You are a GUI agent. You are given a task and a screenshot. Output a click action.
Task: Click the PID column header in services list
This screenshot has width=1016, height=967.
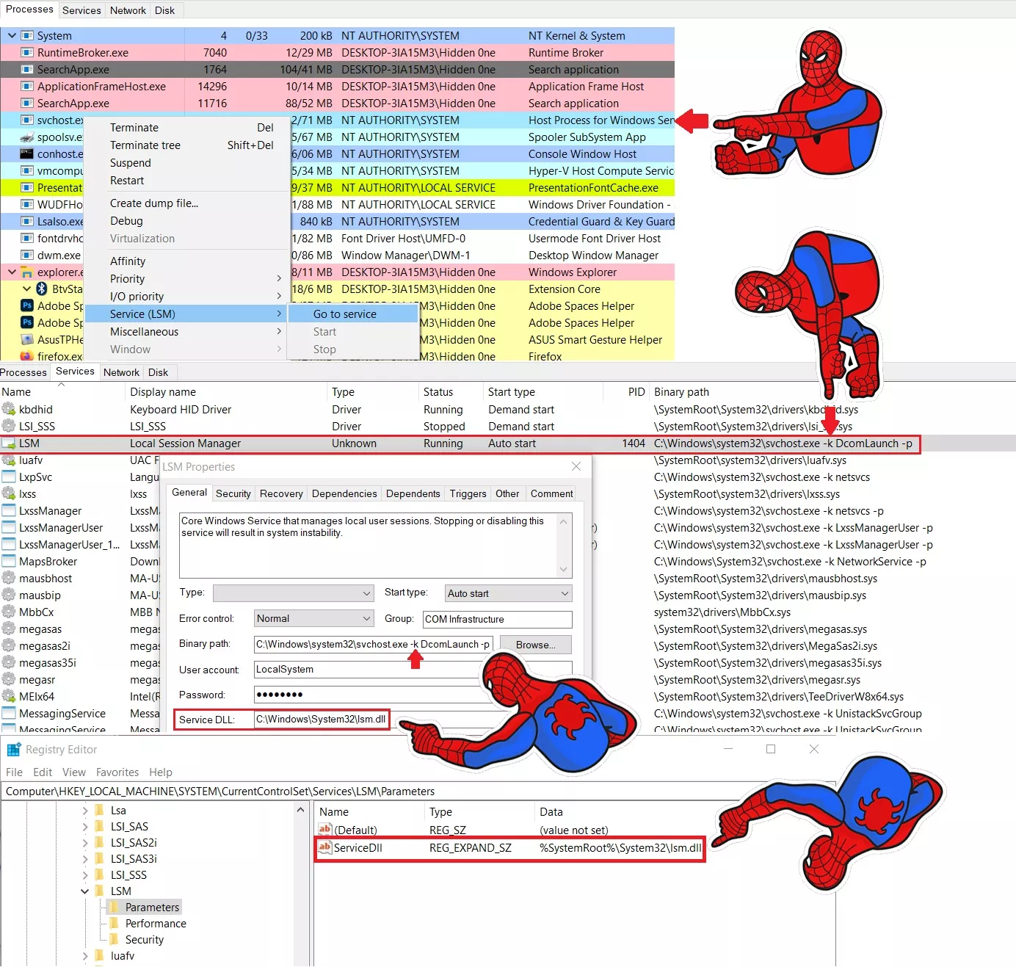[636, 392]
